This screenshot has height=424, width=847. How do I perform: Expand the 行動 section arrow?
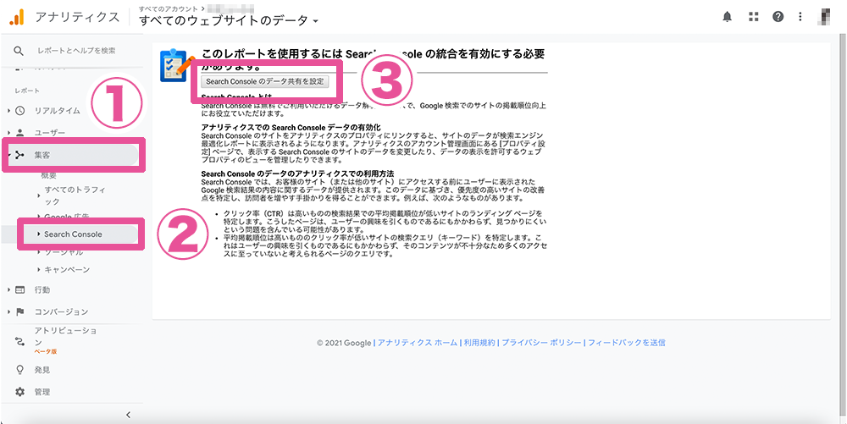coord(8,289)
